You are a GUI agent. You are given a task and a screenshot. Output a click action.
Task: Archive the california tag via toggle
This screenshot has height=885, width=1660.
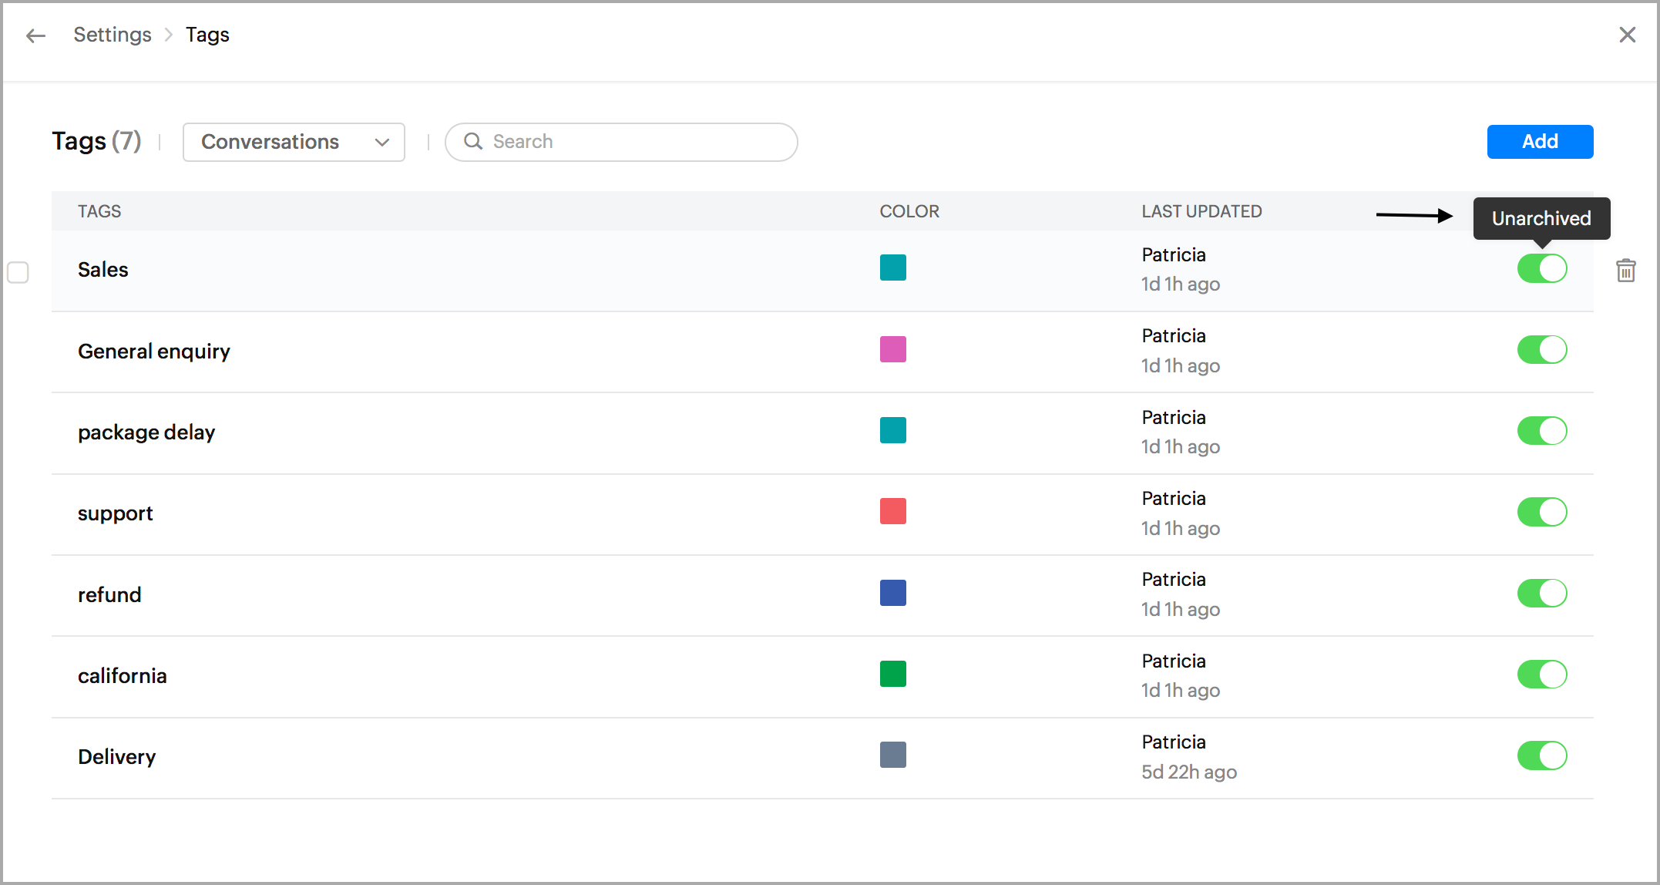click(1541, 675)
